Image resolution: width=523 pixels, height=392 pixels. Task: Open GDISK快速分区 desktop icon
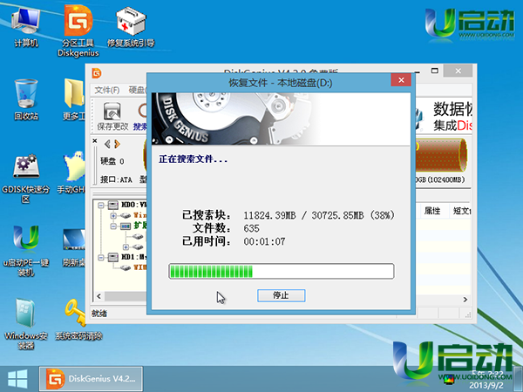(26, 179)
